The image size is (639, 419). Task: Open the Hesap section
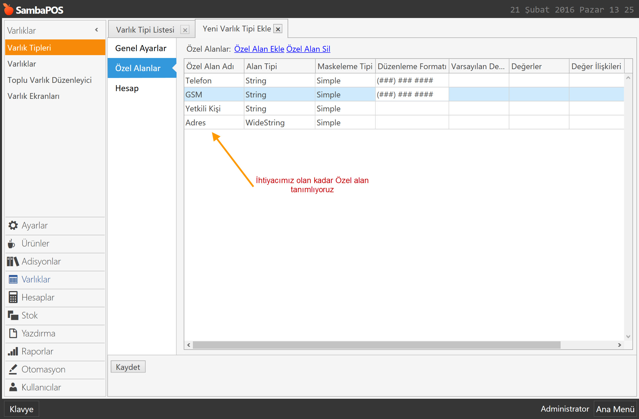pos(142,88)
